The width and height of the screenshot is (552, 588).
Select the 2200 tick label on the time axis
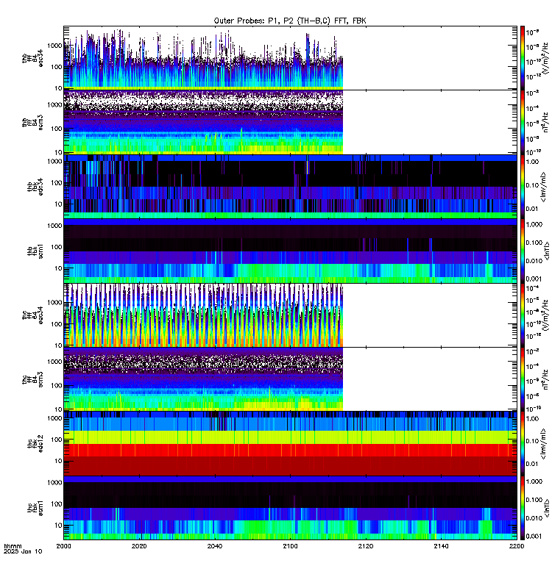point(517,546)
